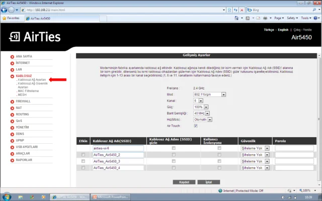Screen dimensions: 322x201
Task: Open the Windows Start orb
Action: pyautogui.click(x=7, y=197)
